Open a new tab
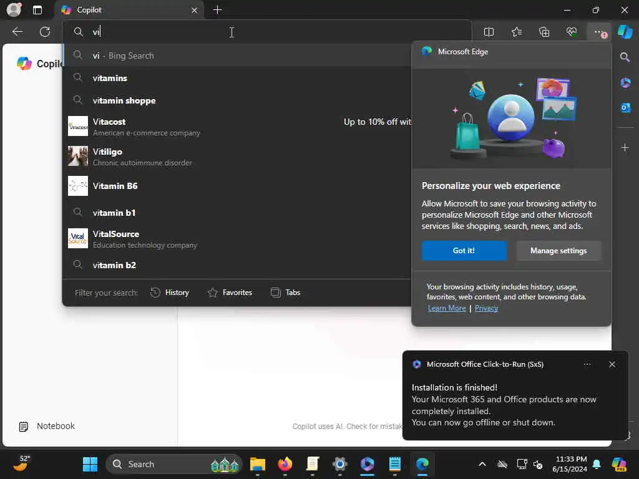639x479 pixels. pos(218,10)
